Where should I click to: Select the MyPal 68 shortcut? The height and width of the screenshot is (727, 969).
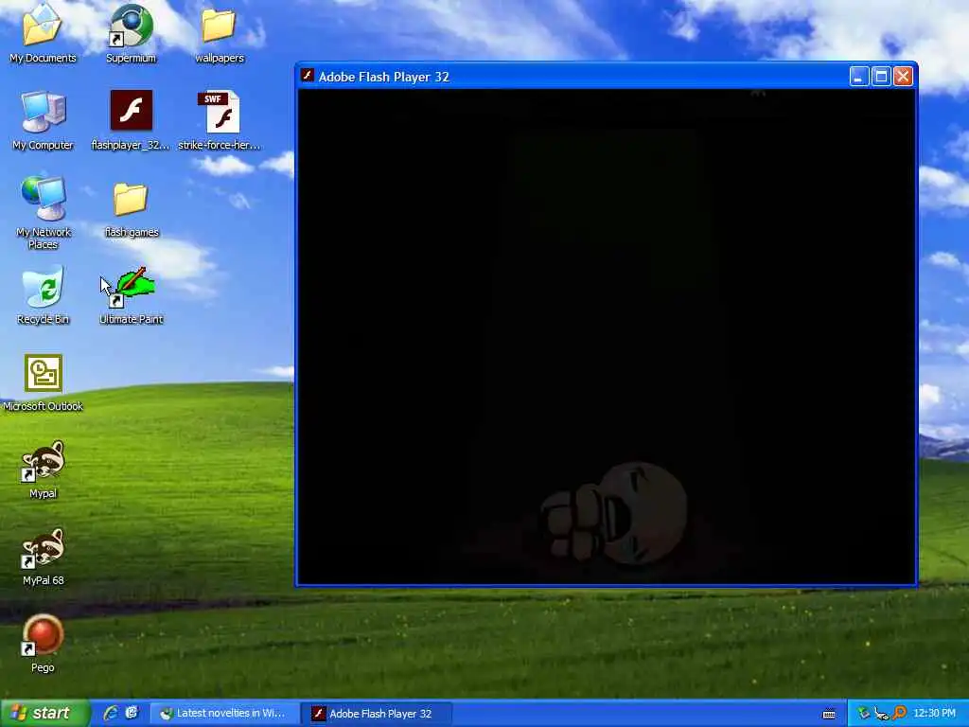[43, 557]
